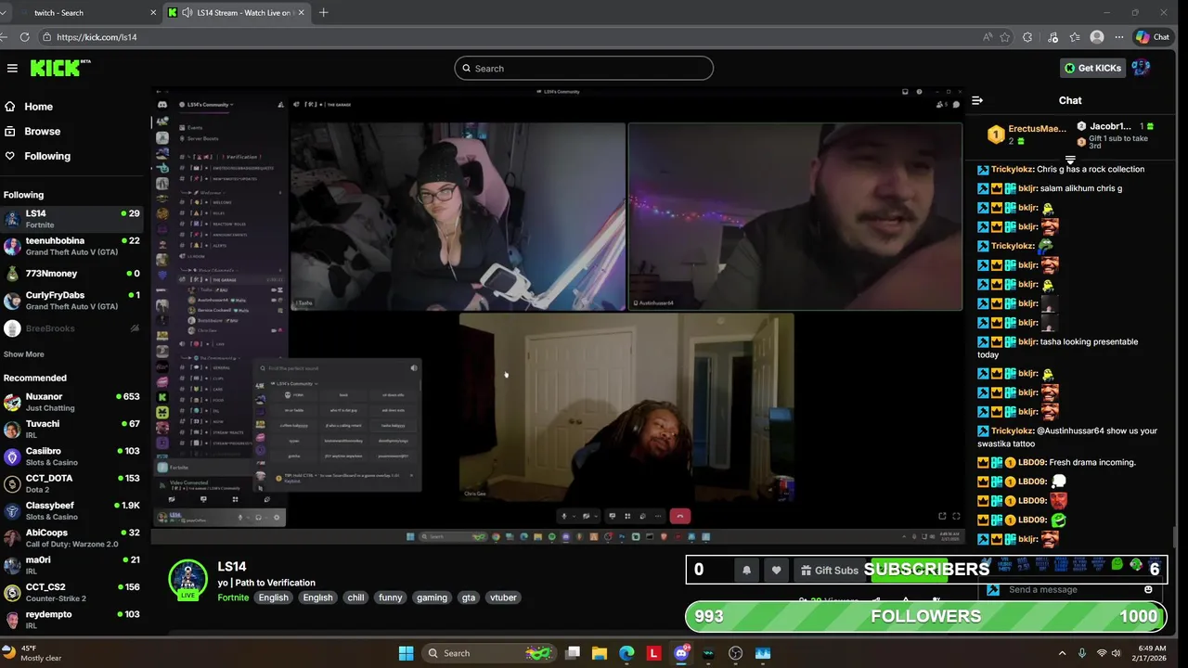Open reydempto recommended channel
The image size is (1188, 668).
click(x=71, y=620)
